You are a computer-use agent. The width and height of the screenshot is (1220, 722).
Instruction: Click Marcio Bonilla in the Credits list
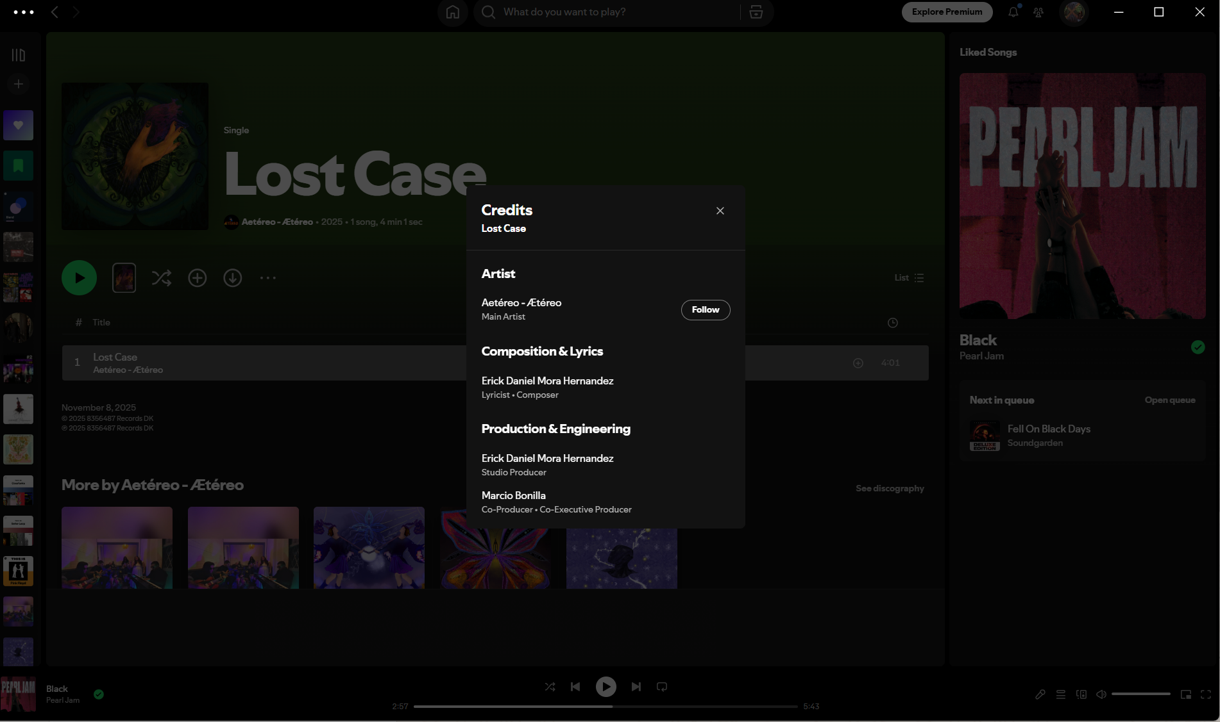(x=514, y=495)
